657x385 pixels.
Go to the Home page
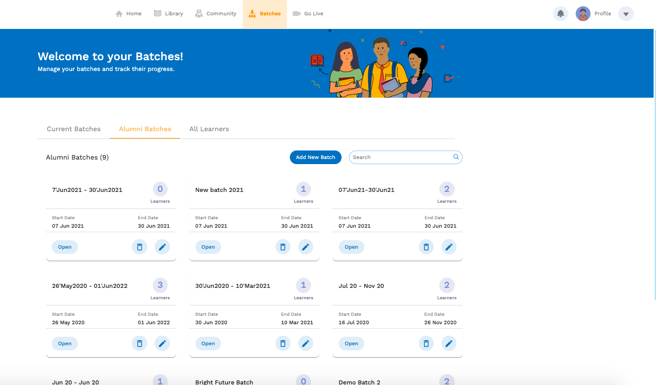click(128, 14)
